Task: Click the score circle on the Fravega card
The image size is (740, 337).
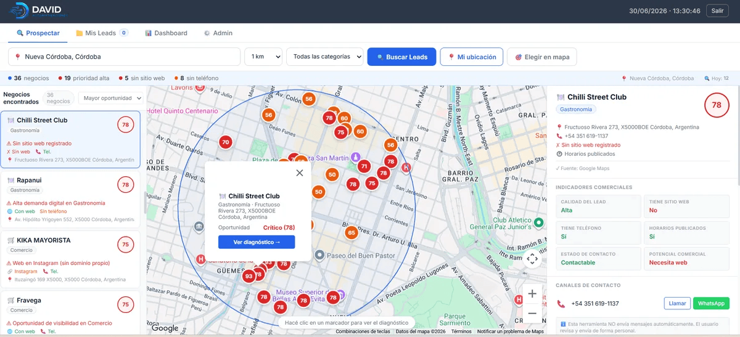Action: click(x=126, y=304)
